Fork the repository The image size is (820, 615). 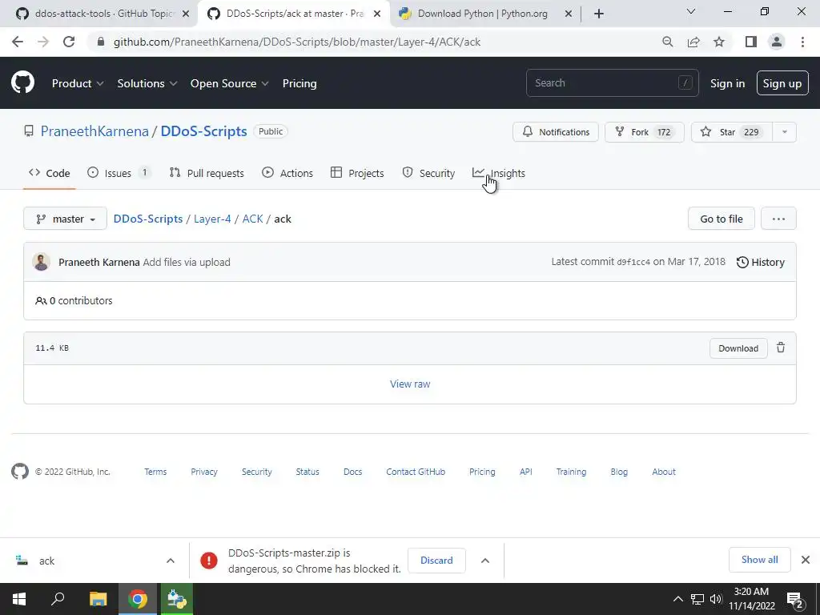click(x=645, y=132)
